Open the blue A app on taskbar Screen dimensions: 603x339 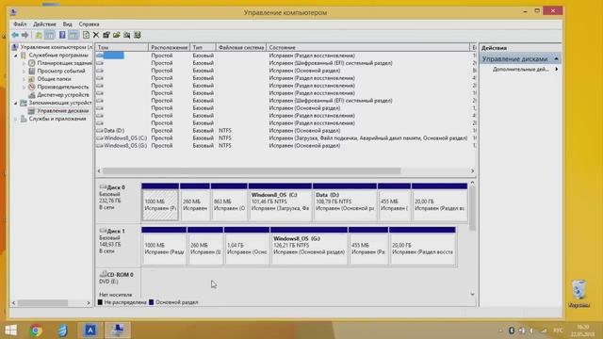(x=90, y=331)
